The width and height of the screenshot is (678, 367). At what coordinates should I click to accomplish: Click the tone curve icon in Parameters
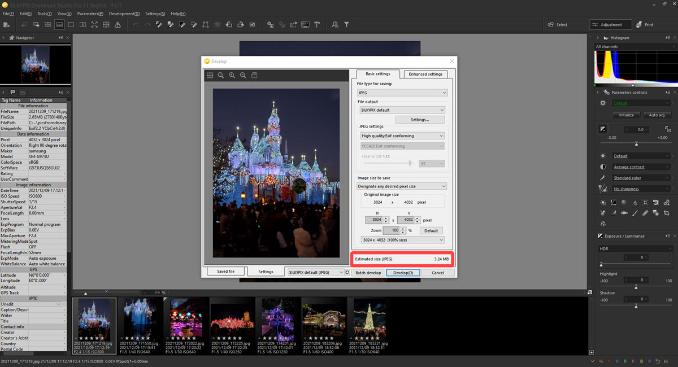tap(613, 203)
